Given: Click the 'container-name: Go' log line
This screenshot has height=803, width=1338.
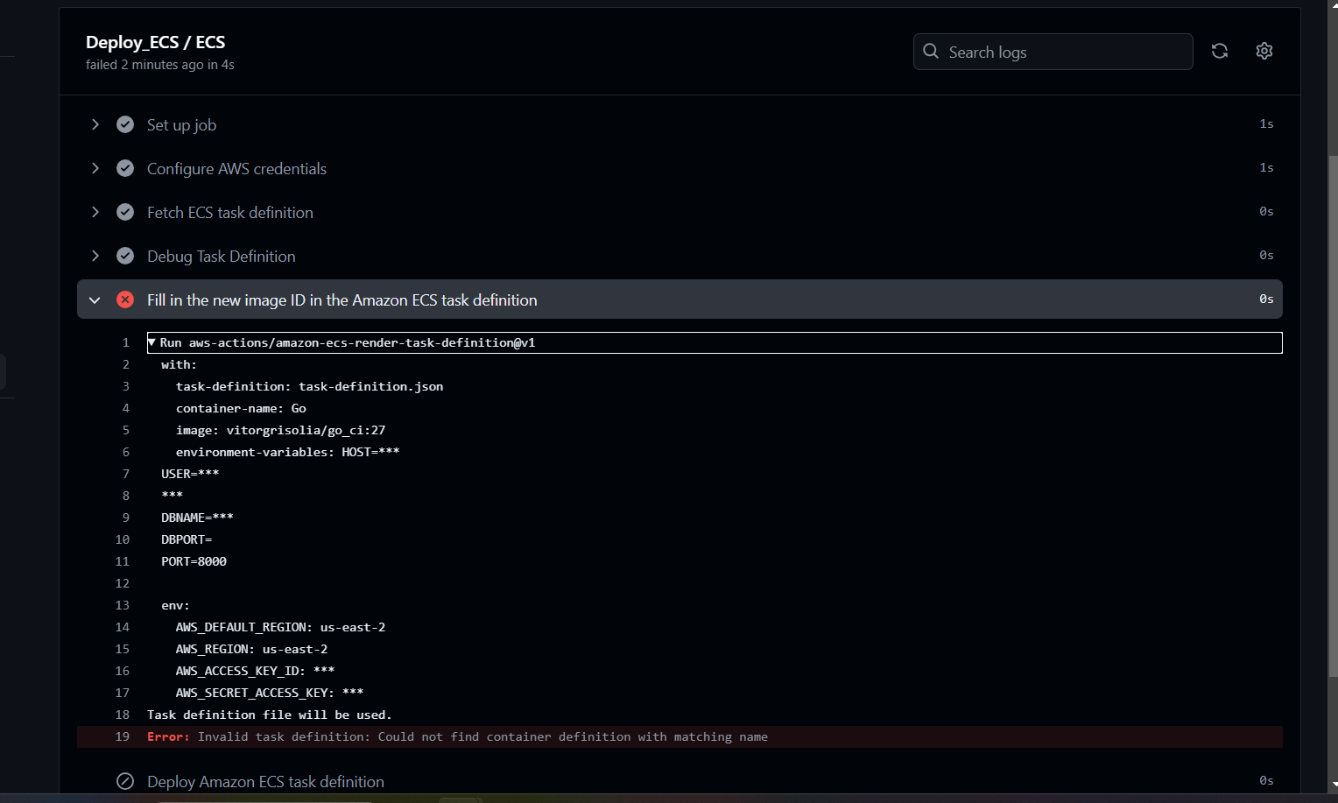Looking at the screenshot, I should [241, 408].
